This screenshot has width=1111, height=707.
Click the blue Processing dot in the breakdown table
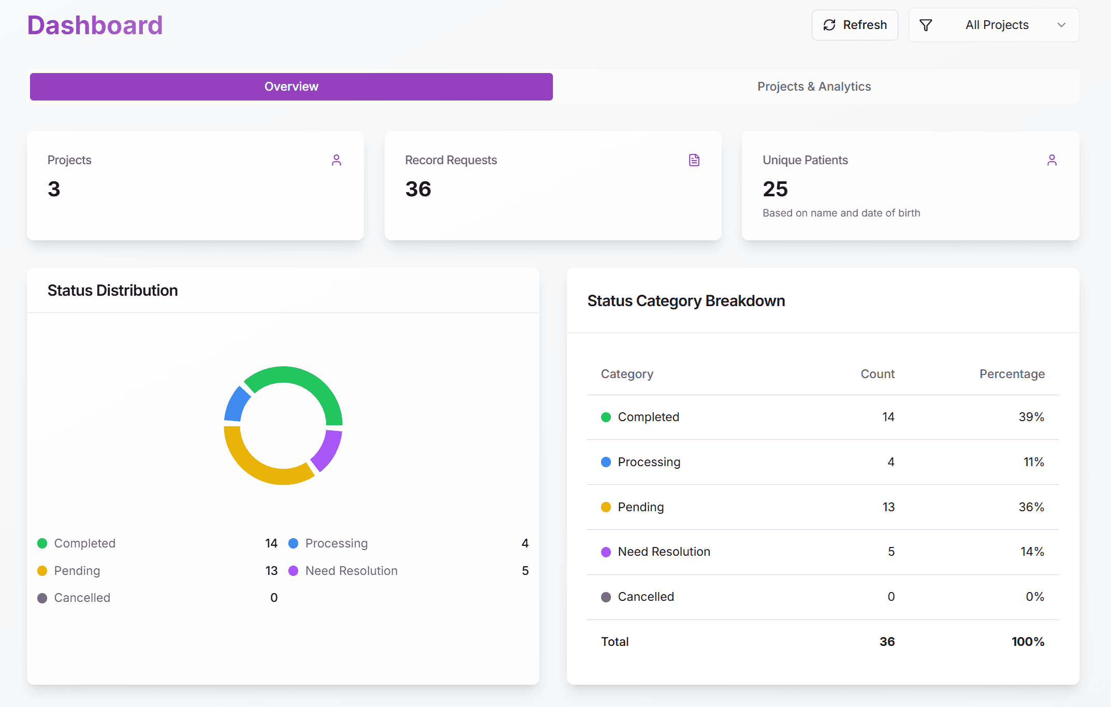coord(606,462)
